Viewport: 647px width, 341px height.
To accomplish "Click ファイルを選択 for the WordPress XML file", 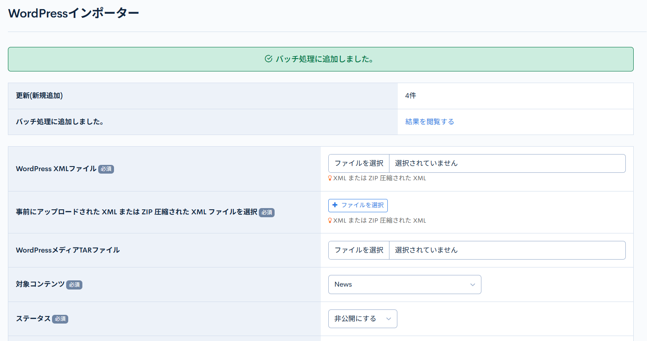I will click(359, 163).
